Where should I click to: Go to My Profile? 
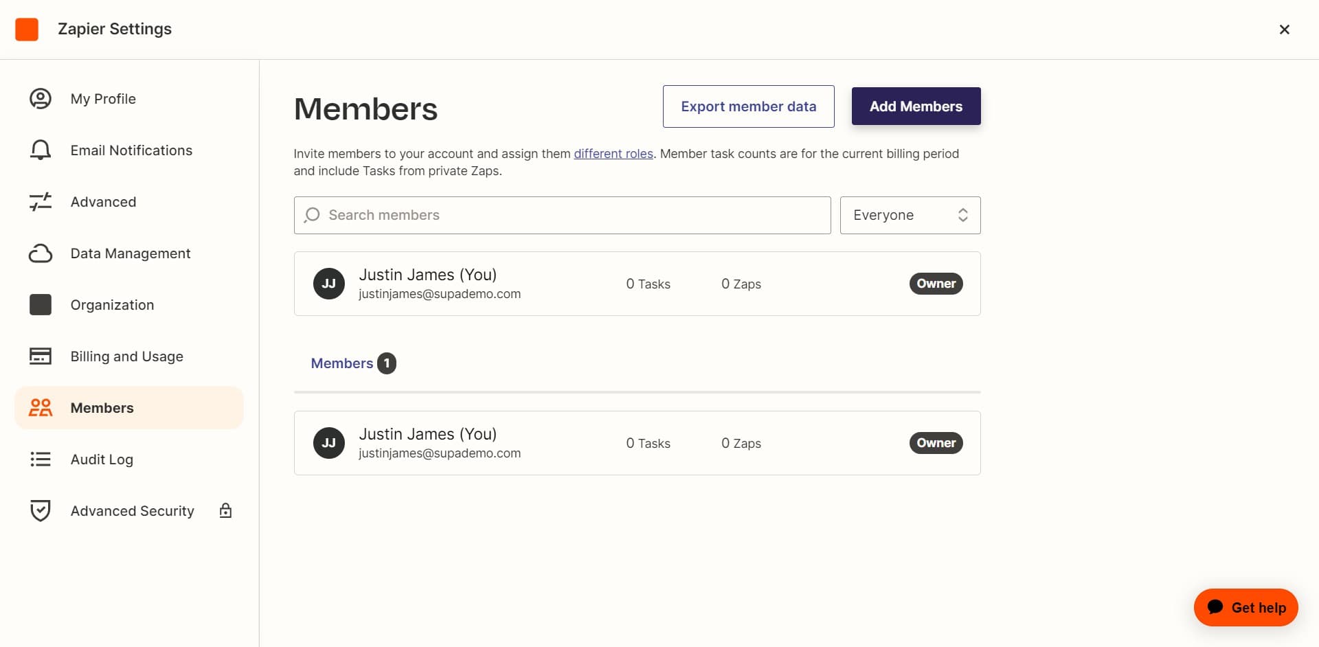pos(103,98)
